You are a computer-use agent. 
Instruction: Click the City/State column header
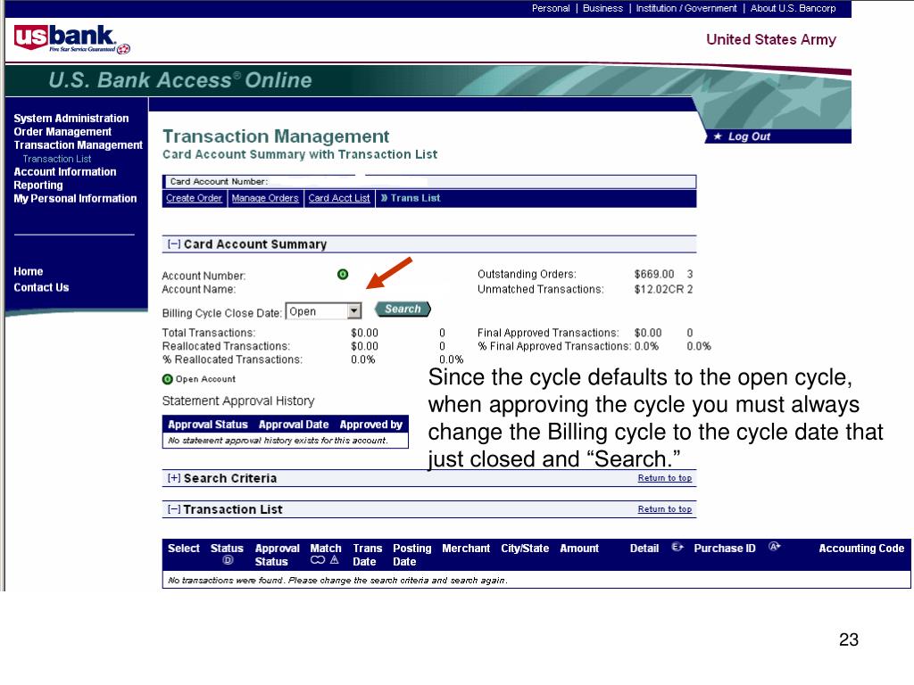(525, 549)
